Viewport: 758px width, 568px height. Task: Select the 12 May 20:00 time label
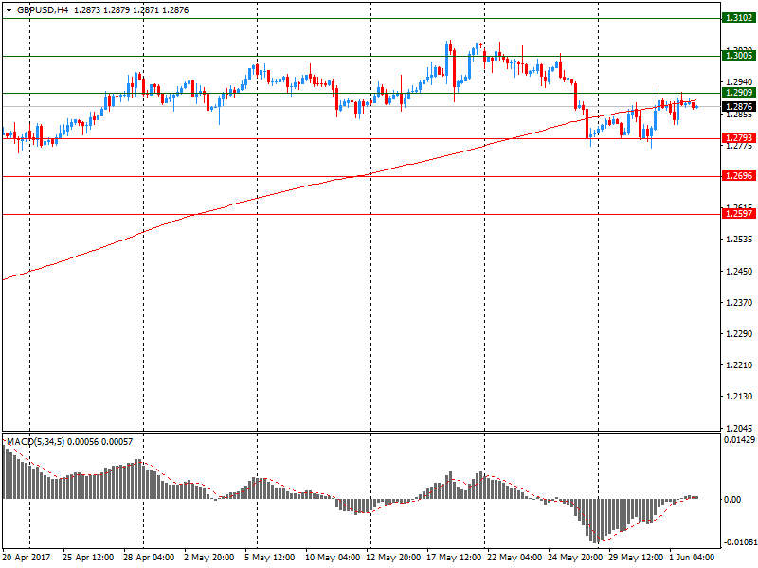click(393, 558)
